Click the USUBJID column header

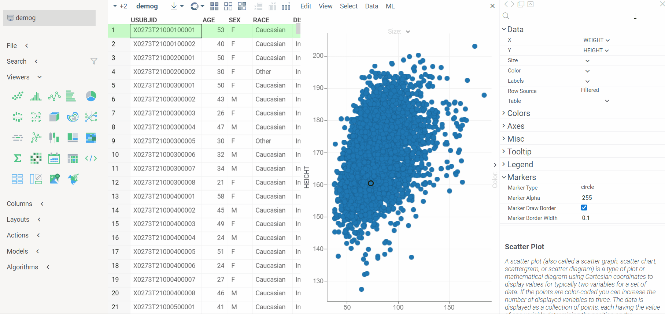coord(144,20)
